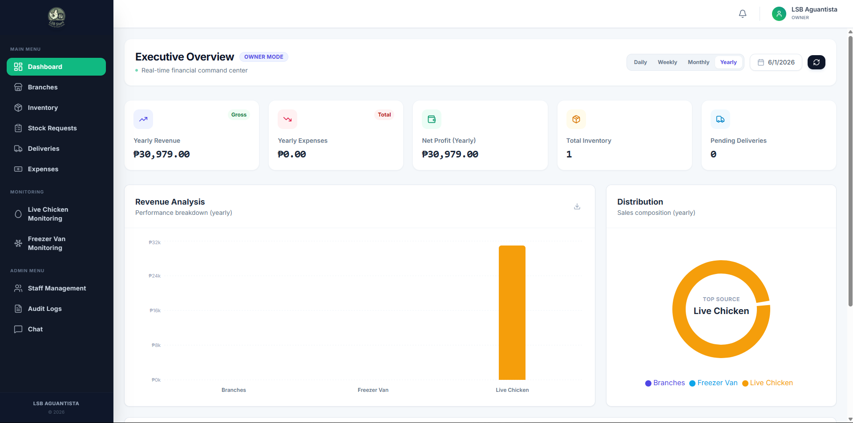
Task: Click the Total badge on expenses card
Action: tap(384, 115)
